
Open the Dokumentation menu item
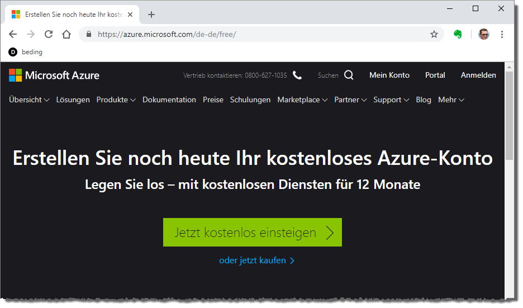tap(169, 99)
